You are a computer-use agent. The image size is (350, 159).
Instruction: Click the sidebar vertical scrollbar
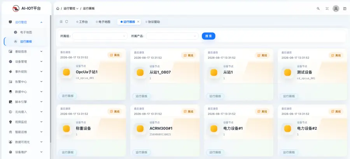[51, 79]
